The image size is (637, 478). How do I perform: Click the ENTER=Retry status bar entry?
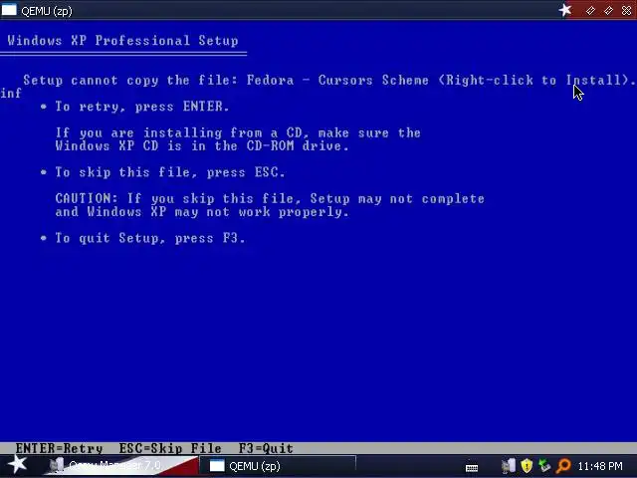[x=60, y=449]
